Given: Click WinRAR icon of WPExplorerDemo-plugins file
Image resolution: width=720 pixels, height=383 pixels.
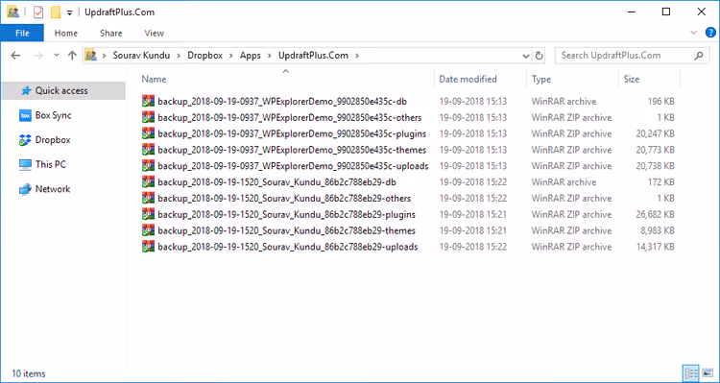Looking at the screenshot, I should point(148,133).
